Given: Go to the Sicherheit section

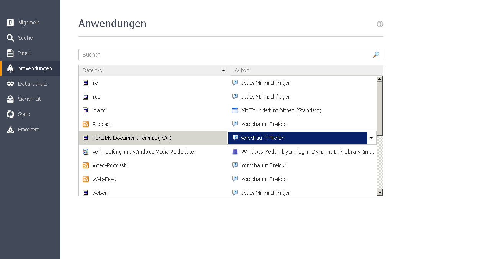Looking at the screenshot, I should pyautogui.click(x=29, y=99).
